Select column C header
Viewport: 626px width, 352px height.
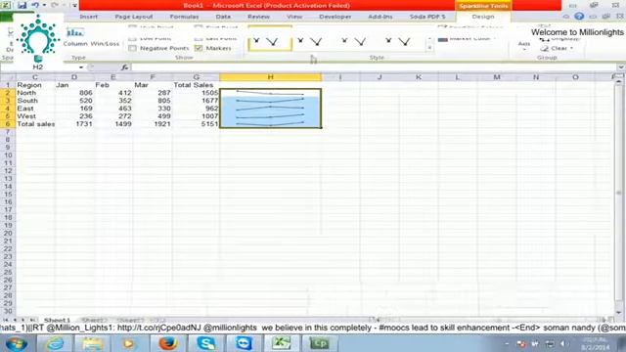point(35,77)
